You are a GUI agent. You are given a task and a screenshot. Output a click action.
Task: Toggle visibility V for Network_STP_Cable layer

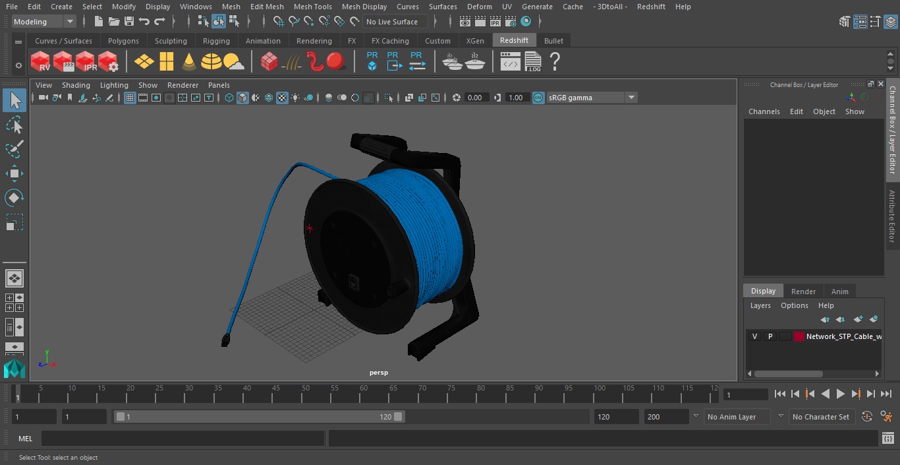pos(754,336)
